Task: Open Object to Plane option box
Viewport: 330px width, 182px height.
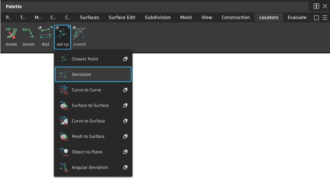Action: click(125, 152)
